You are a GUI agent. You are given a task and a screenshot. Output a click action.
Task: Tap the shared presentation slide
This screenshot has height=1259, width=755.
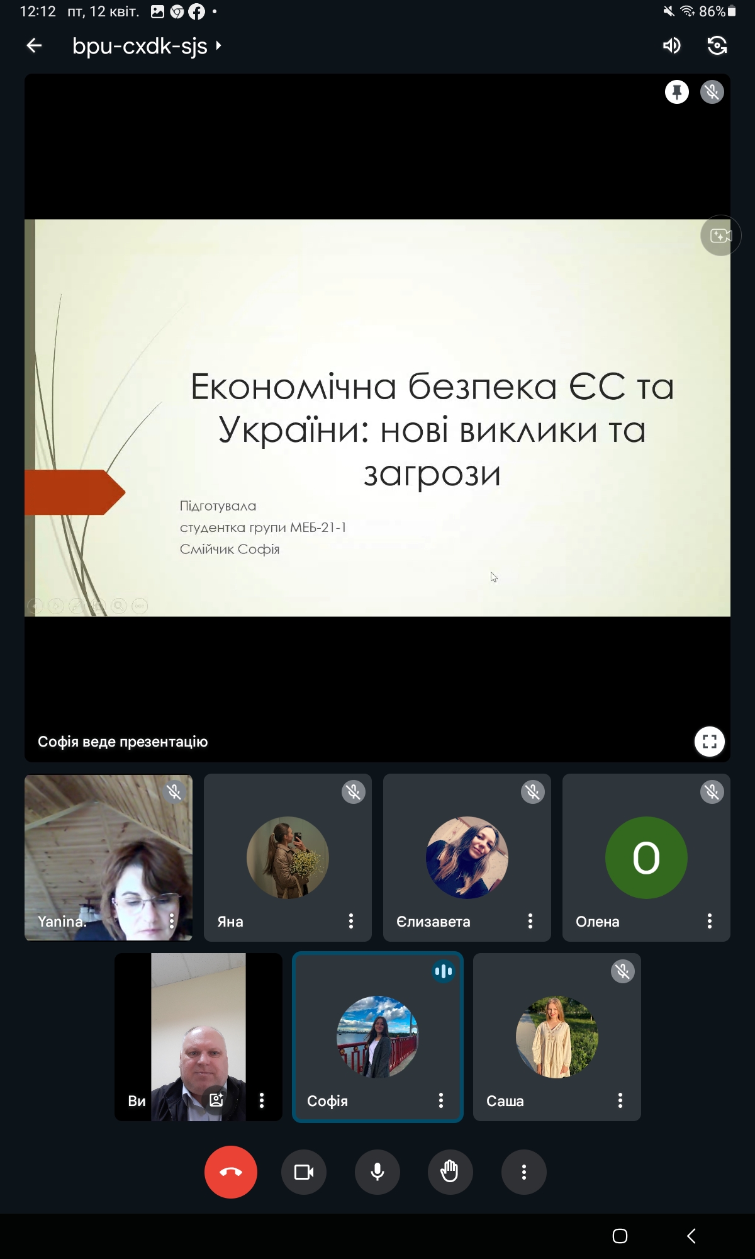tap(377, 417)
